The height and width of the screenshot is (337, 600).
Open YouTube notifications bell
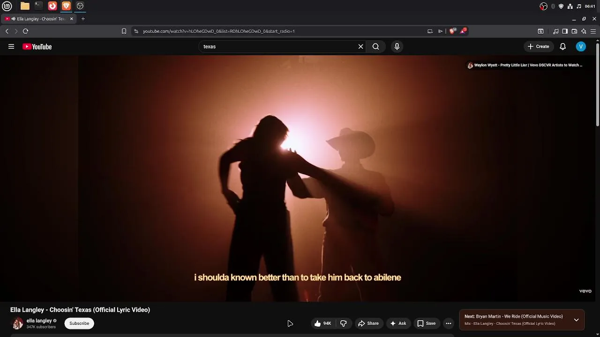[563, 46]
